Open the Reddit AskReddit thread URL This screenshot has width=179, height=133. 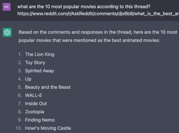[x=98, y=13]
